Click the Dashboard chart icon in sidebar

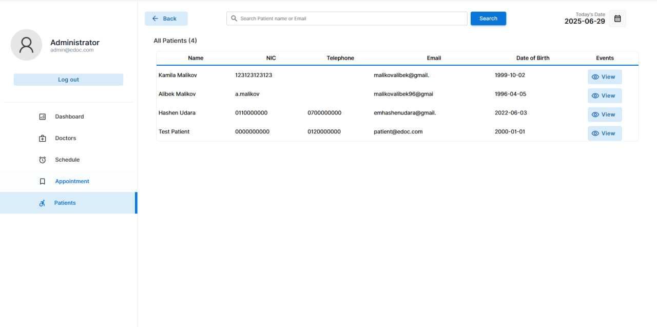point(43,117)
